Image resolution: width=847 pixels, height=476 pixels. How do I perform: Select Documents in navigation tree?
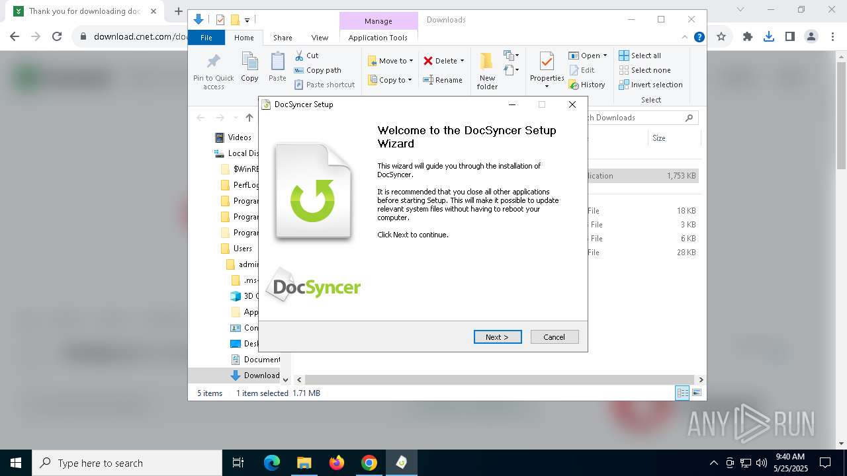(x=255, y=360)
